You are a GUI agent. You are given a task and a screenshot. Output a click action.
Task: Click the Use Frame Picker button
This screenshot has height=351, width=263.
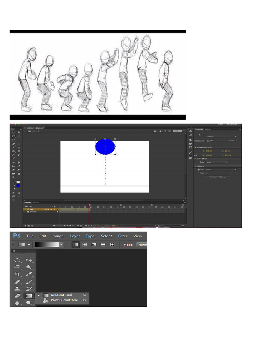[x=217, y=177]
